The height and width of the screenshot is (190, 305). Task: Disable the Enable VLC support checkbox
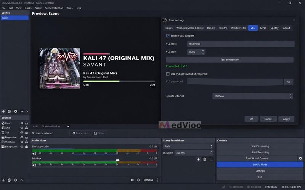click(x=168, y=36)
